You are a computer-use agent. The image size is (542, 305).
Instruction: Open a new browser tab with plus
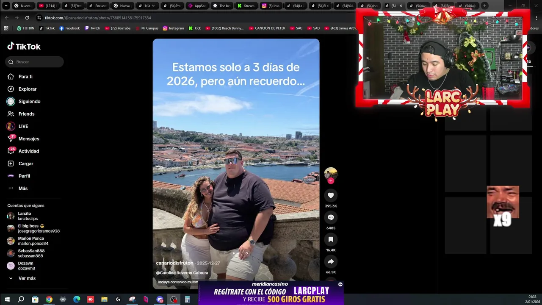(484, 6)
